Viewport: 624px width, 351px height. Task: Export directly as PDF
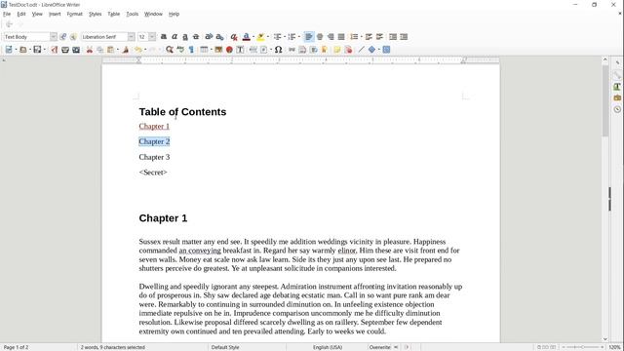point(55,50)
